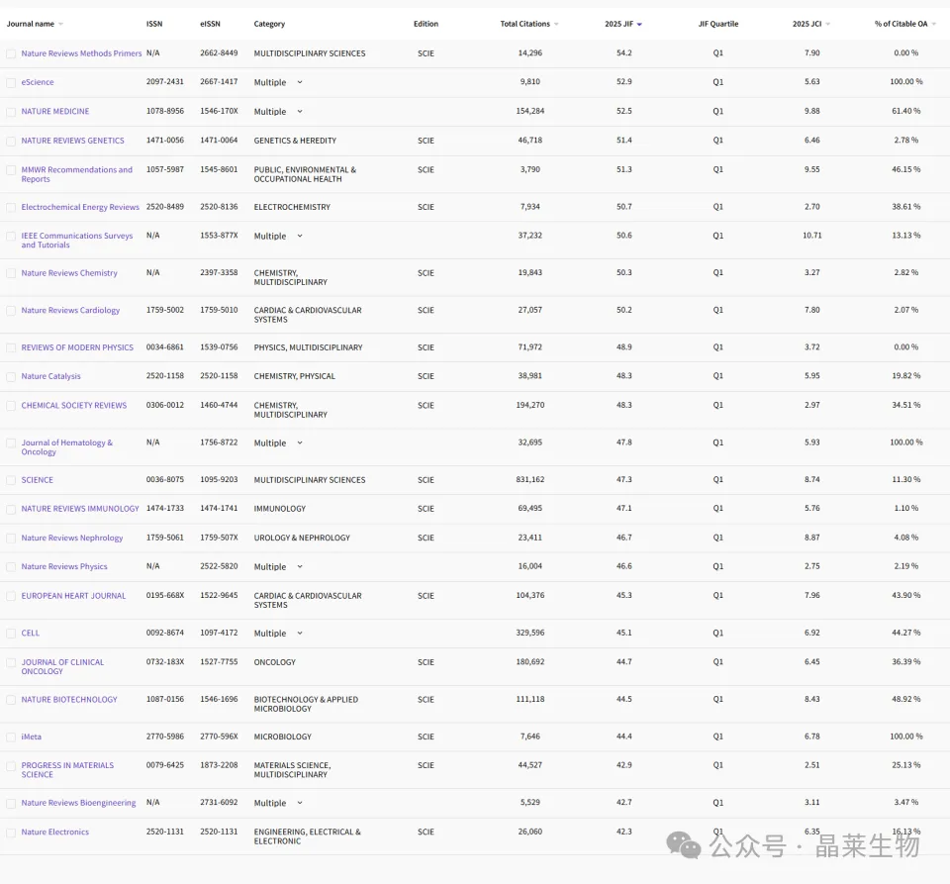Click the Category column header

[269, 24]
